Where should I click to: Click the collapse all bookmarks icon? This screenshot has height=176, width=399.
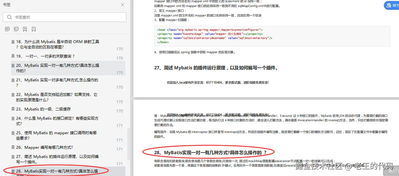point(16,29)
